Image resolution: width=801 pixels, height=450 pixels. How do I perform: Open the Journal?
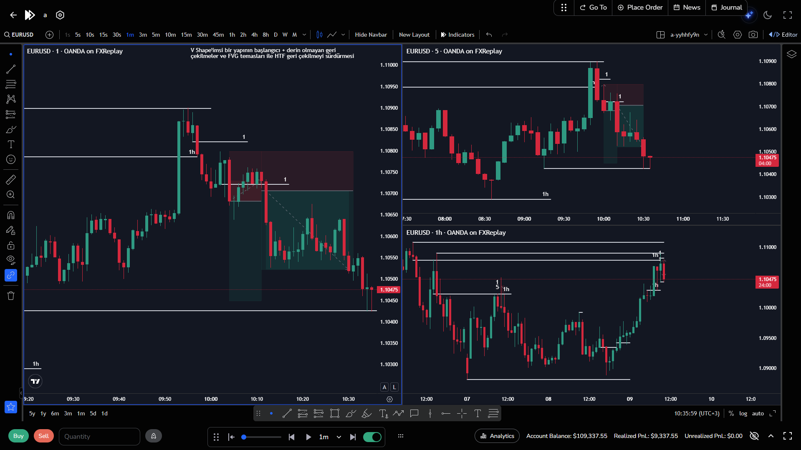[x=727, y=8]
